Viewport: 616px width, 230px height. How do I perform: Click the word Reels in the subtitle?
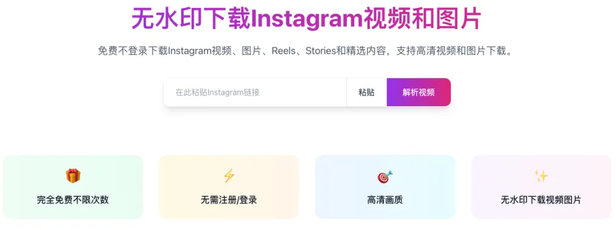pyautogui.click(x=283, y=51)
